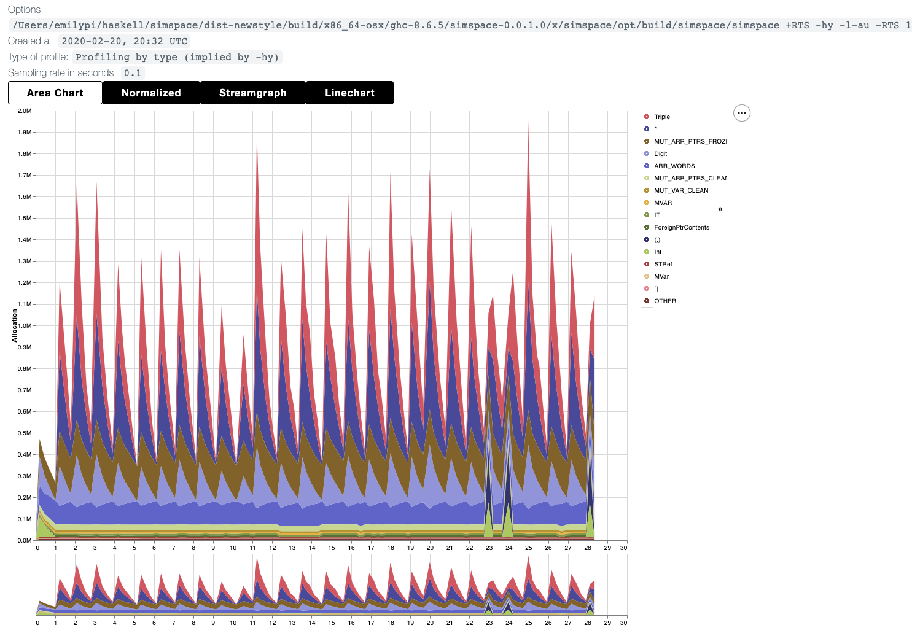This screenshot has width=912, height=644.
Task: Click the ForeignPtrContents legend circle
Action: pos(647,227)
